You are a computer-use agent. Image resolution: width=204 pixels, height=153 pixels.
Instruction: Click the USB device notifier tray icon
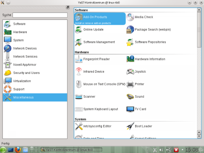[169, 150]
